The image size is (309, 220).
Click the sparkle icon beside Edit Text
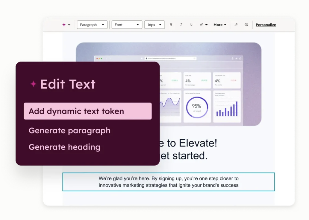tap(33, 84)
